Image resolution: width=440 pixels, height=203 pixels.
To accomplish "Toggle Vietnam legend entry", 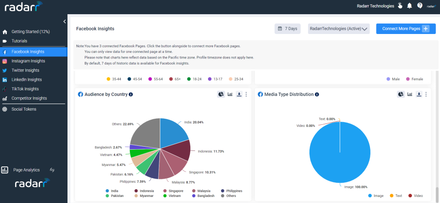I will click(172, 196).
